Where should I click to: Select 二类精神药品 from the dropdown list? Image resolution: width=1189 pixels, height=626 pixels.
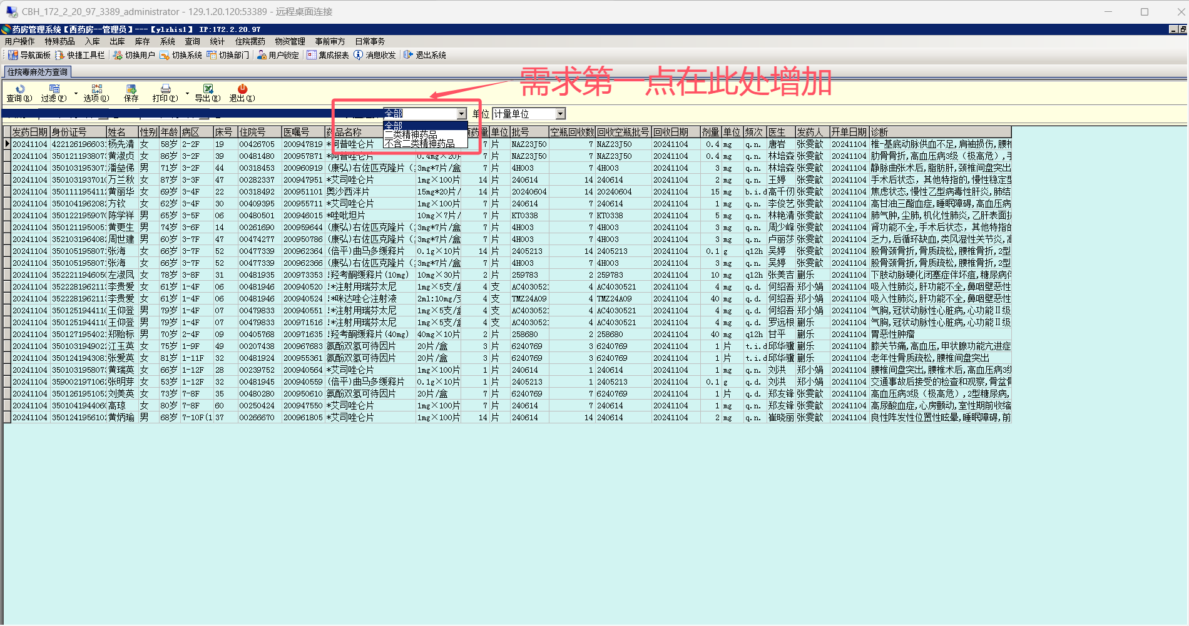click(x=411, y=134)
